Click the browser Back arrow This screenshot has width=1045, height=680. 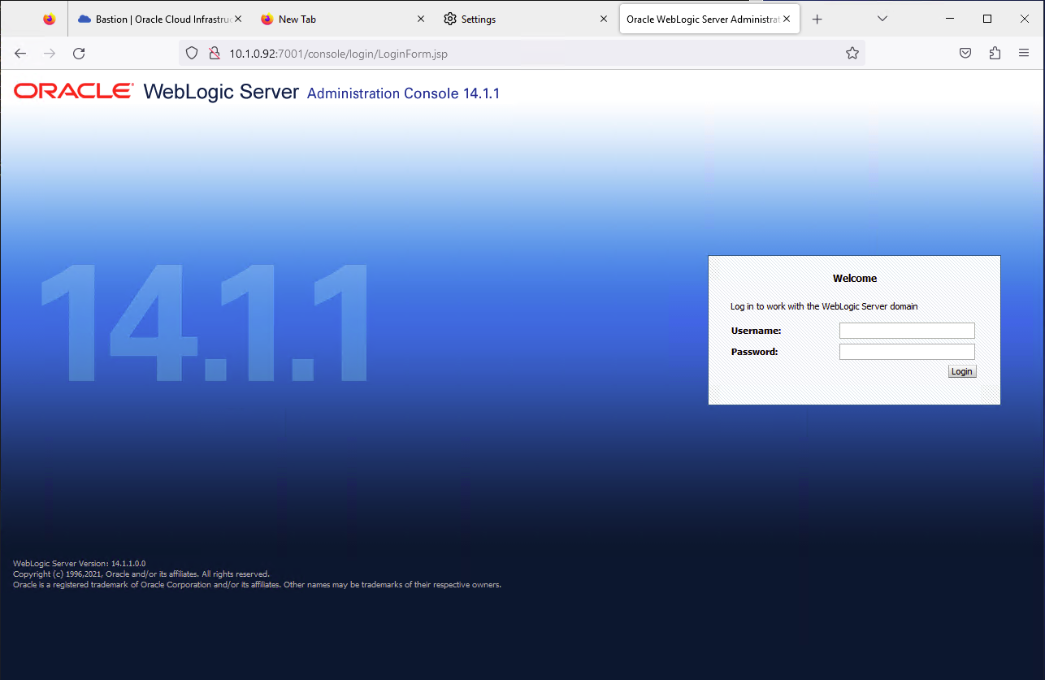21,54
